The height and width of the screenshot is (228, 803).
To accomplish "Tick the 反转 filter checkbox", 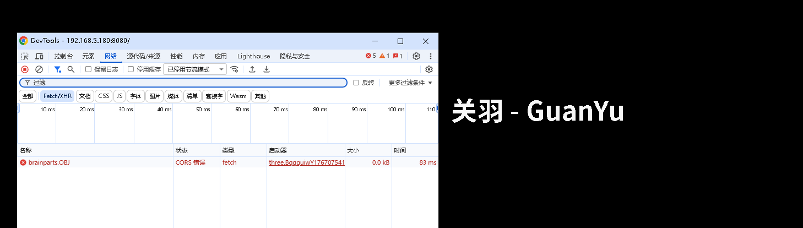I will [356, 83].
